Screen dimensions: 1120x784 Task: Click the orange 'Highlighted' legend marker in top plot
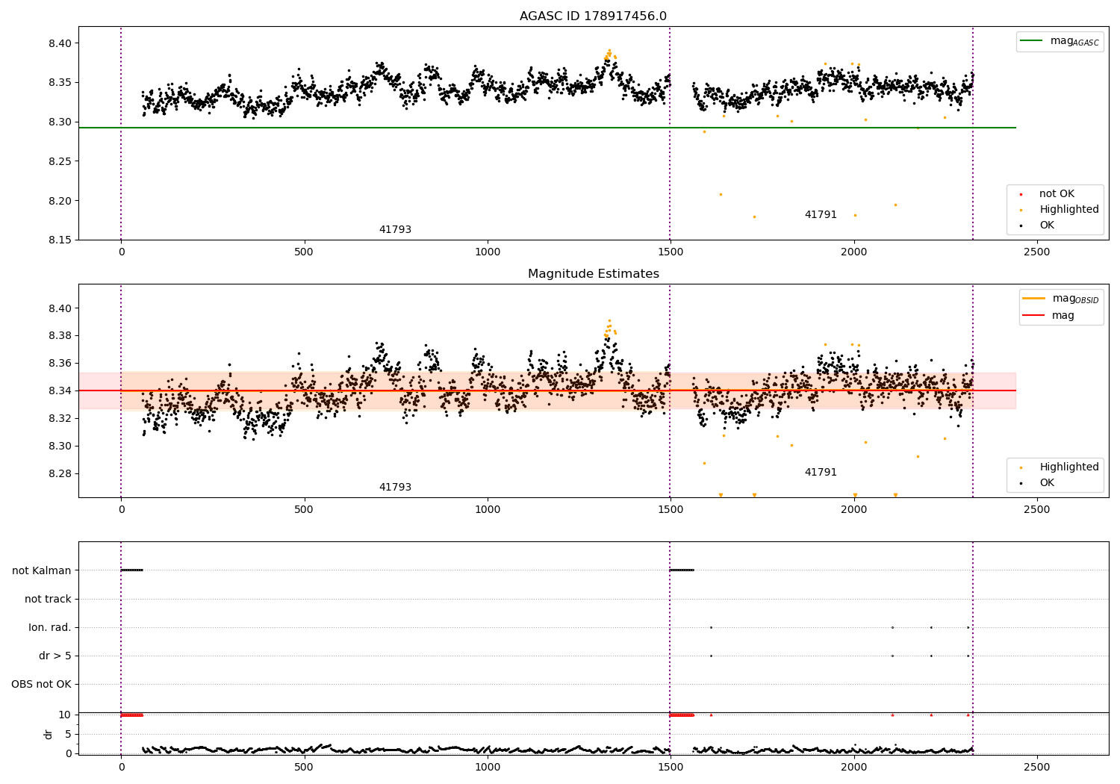[x=1021, y=211]
